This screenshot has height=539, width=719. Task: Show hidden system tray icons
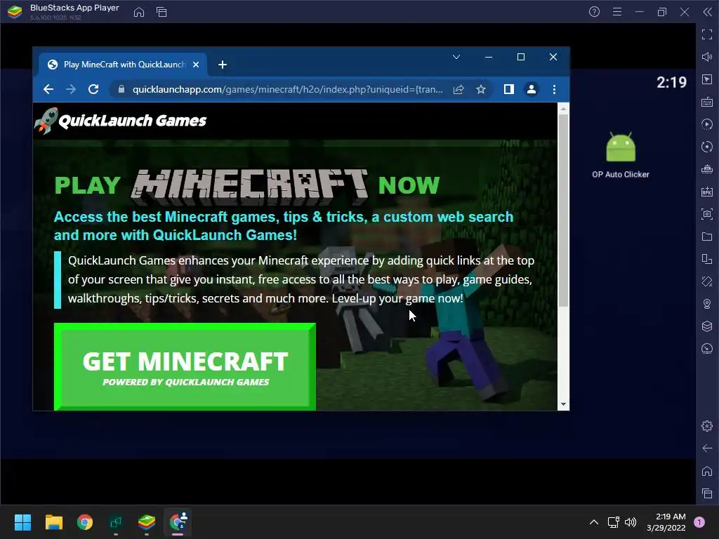pos(594,522)
